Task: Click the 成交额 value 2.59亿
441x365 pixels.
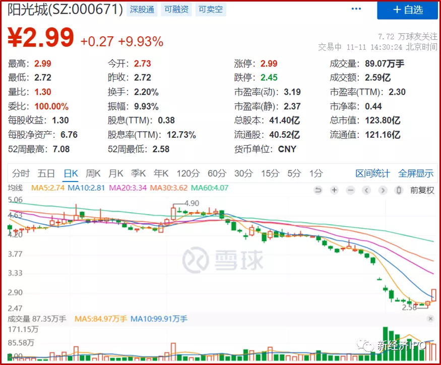Action: click(377, 77)
